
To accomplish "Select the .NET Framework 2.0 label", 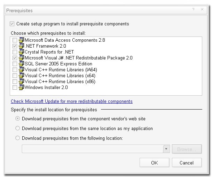I will (45, 46).
